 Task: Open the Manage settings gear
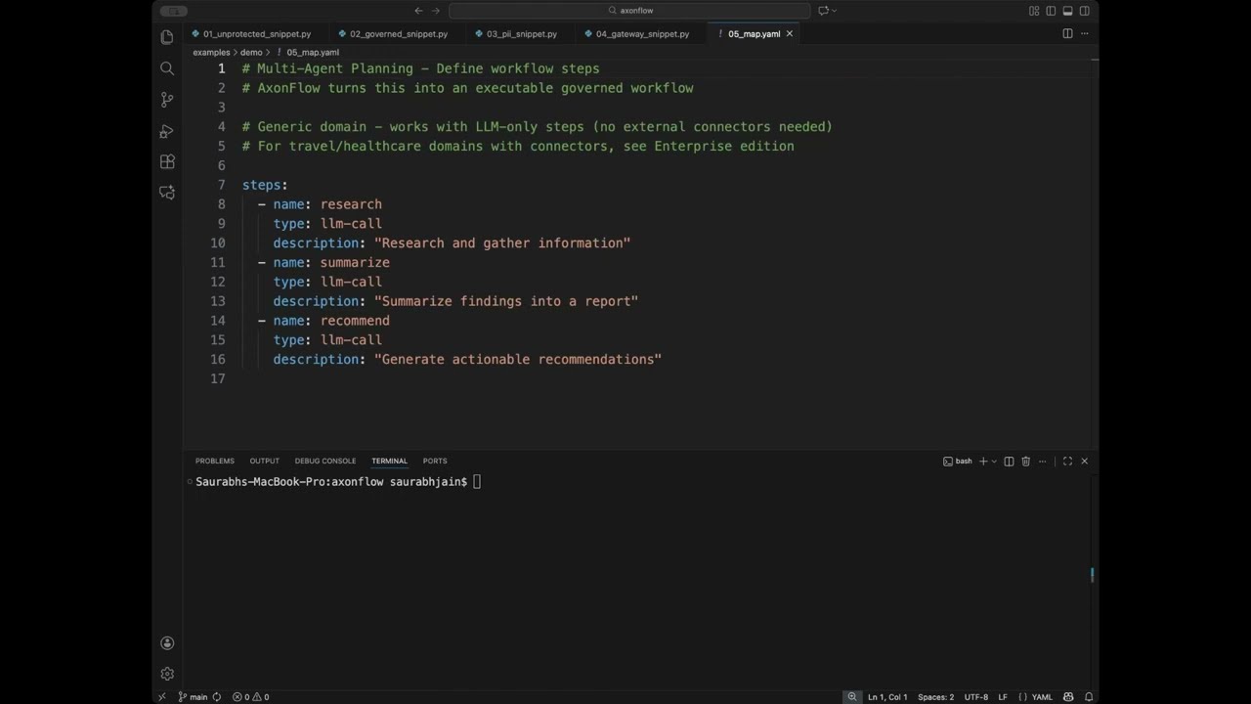167,674
